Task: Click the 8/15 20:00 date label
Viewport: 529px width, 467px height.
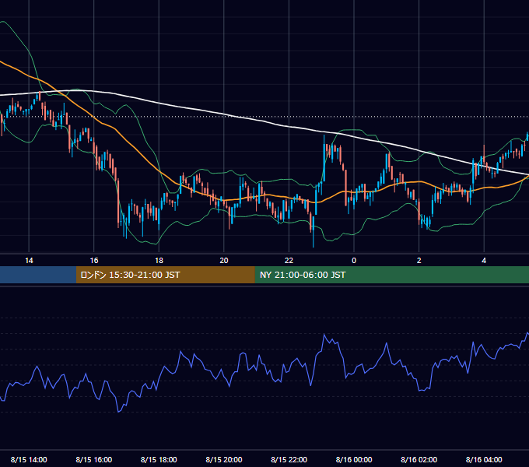Action: (224, 459)
